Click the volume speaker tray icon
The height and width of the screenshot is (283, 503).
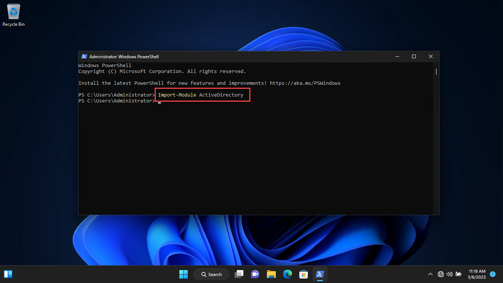point(449,274)
